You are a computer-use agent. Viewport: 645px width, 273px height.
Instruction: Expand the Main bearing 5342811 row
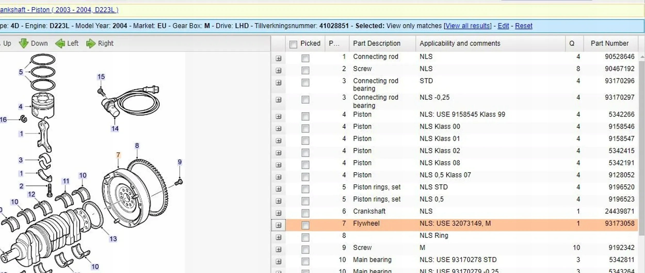click(x=278, y=262)
